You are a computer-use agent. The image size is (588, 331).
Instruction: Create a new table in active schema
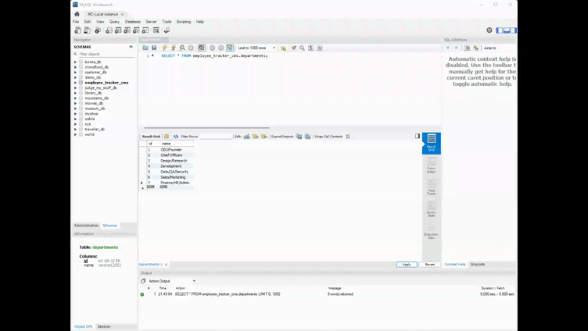118,30
